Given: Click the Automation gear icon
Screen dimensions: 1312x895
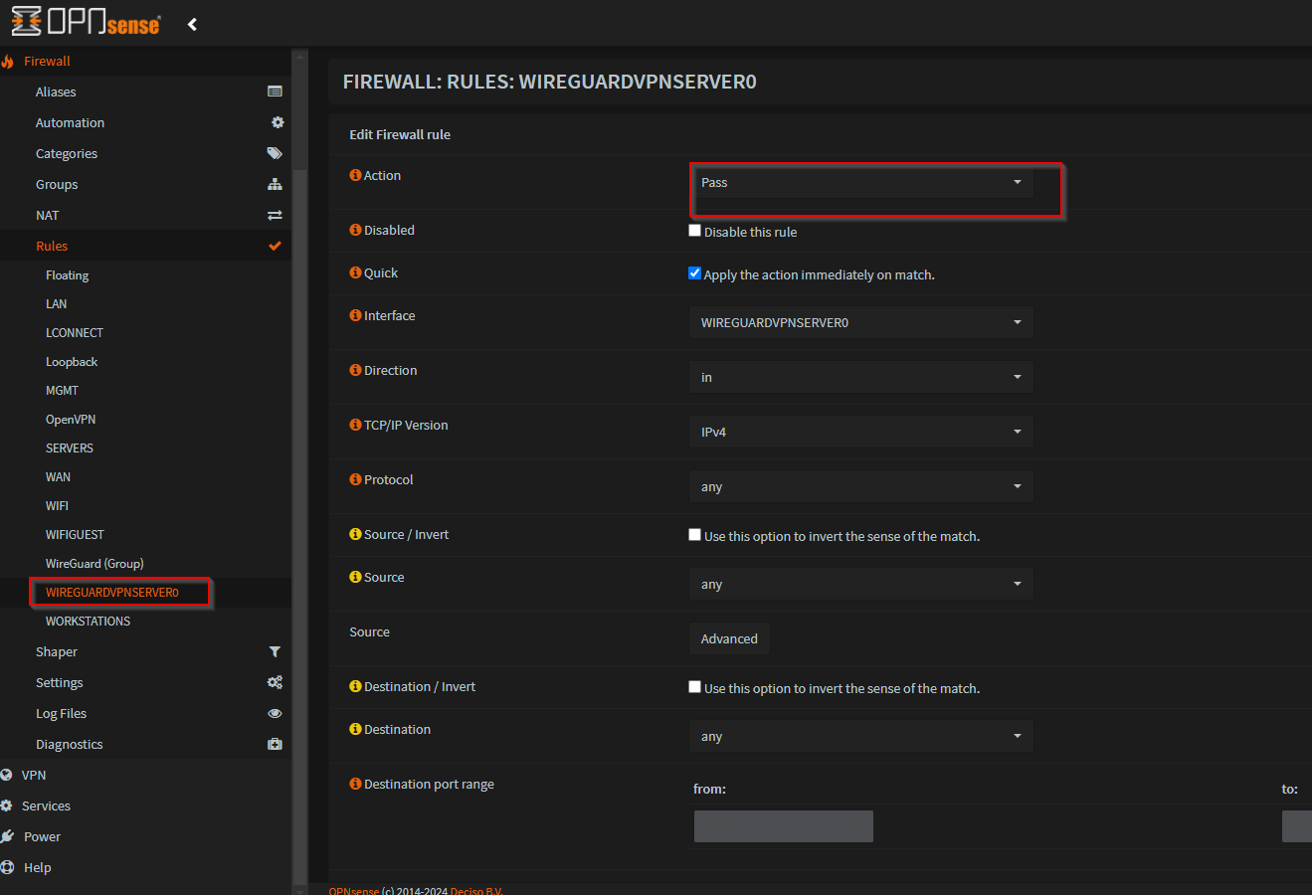Looking at the screenshot, I should coord(278,122).
